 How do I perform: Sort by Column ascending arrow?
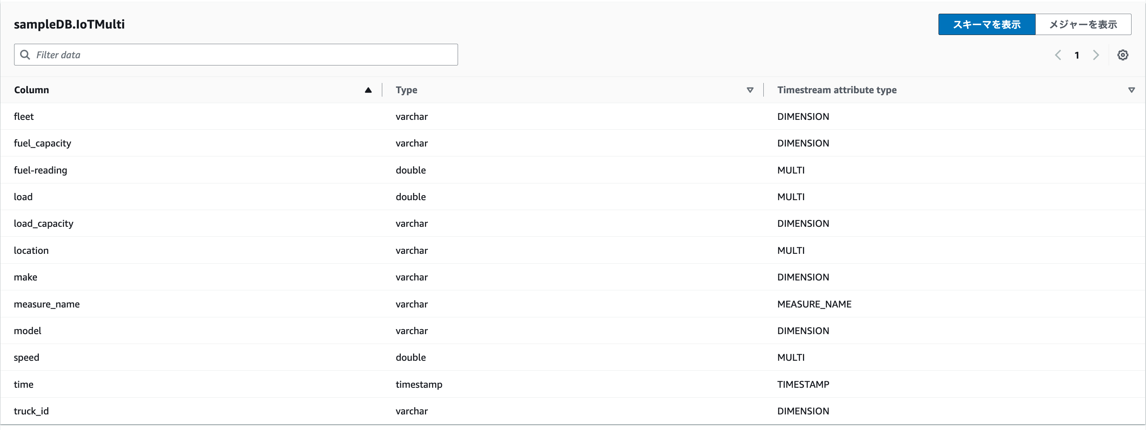[x=368, y=90]
